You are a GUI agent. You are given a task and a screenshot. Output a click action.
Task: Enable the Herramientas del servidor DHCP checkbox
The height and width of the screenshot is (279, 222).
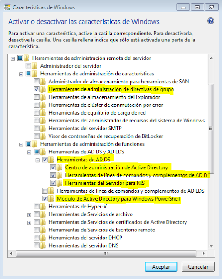pyautogui.click(x=37, y=238)
